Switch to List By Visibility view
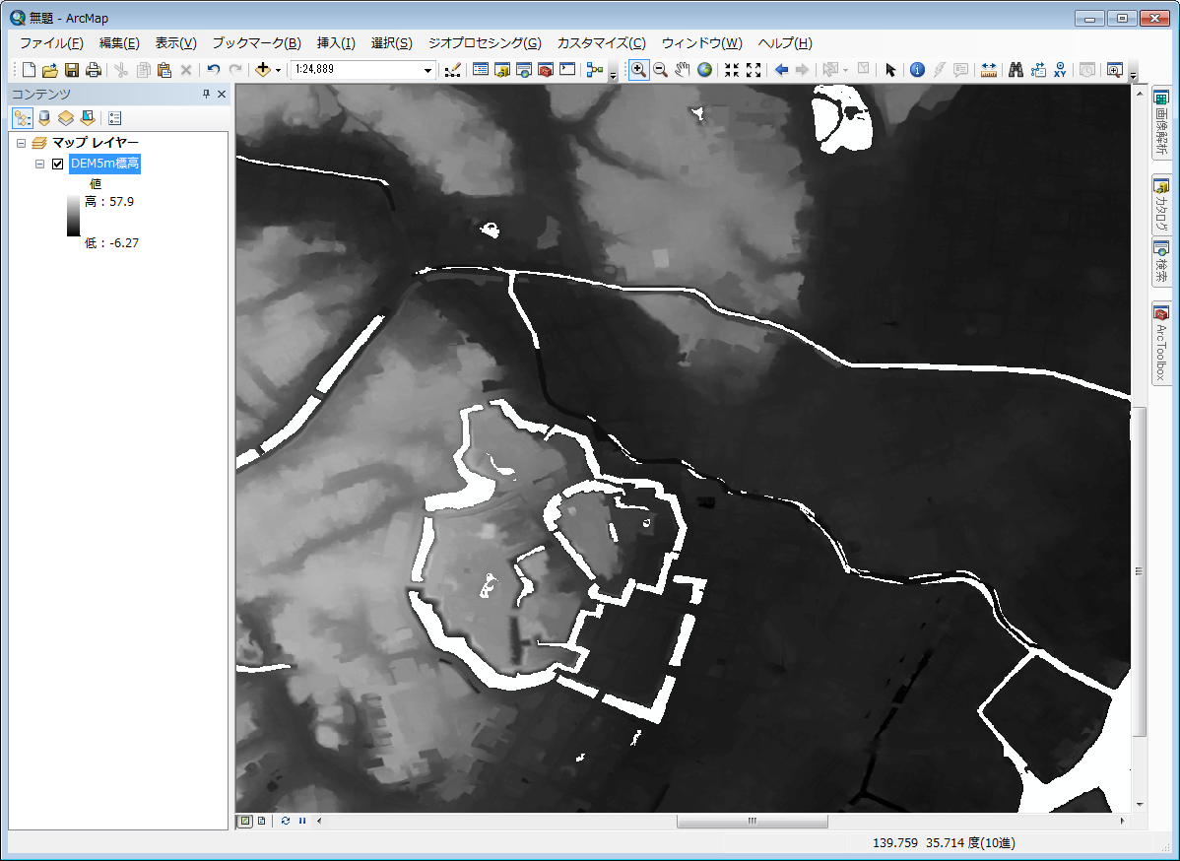The height and width of the screenshot is (861, 1180). pyautogui.click(x=65, y=118)
